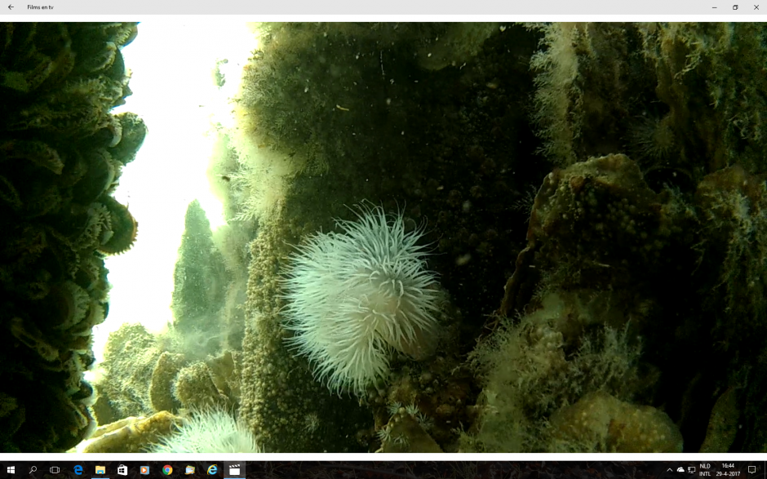The width and height of the screenshot is (767, 479).
Task: Go back with the arrow in Films en tv
Action: pos(11,7)
